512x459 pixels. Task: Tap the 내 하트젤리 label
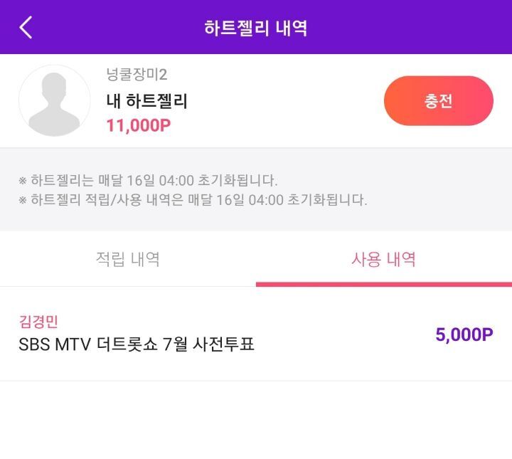click(147, 101)
